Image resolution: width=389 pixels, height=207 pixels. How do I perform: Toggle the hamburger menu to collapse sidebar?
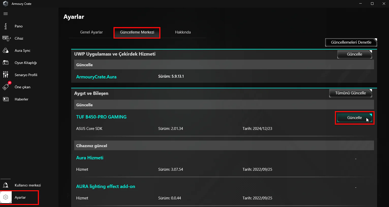pos(6,14)
